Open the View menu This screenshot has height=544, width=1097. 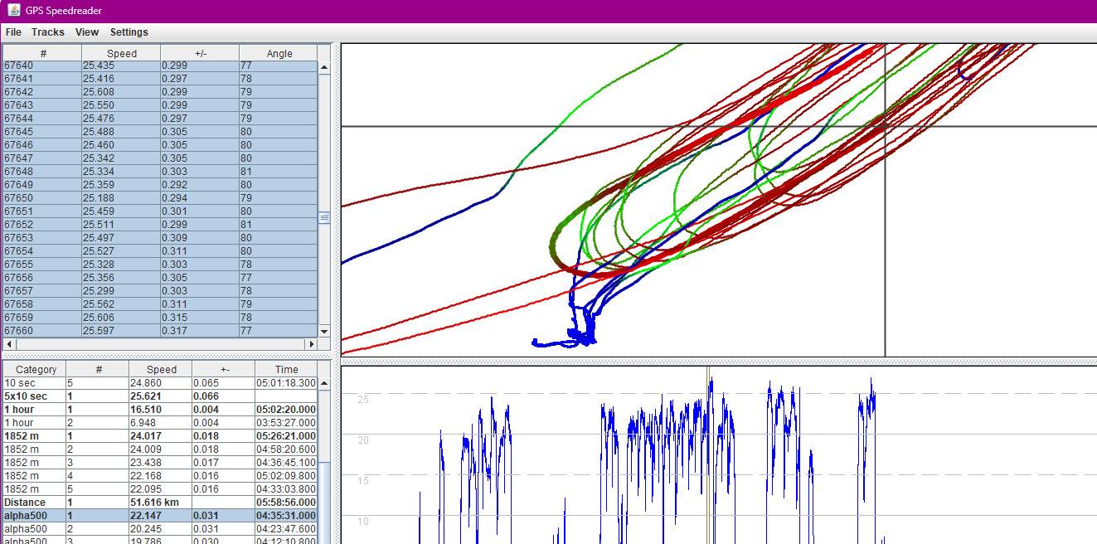coord(86,32)
